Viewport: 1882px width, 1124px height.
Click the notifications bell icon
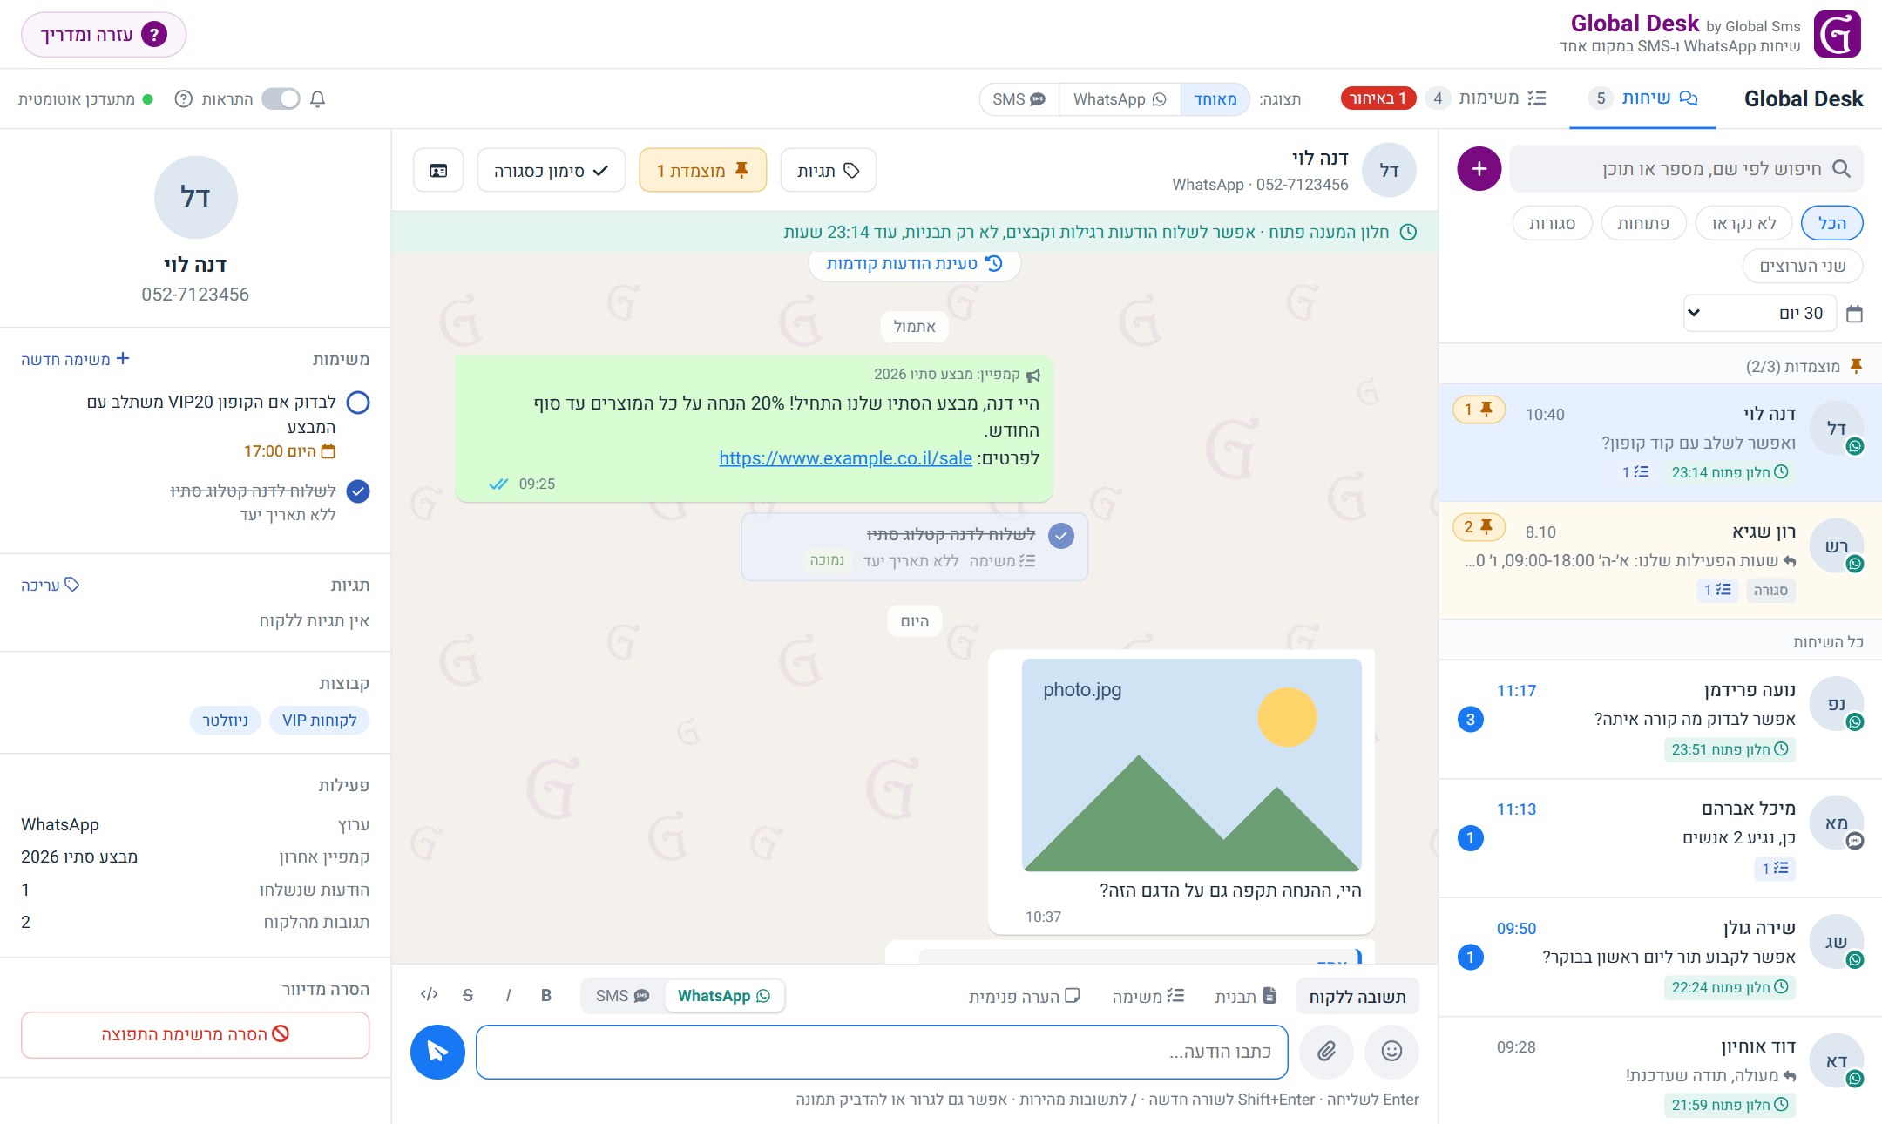[x=318, y=99]
